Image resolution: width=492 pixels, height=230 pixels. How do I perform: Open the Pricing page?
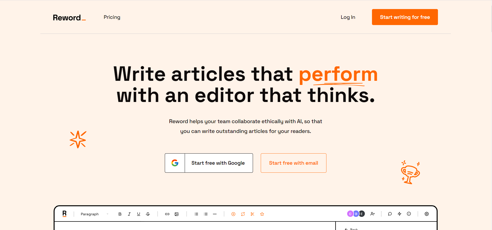tap(112, 17)
